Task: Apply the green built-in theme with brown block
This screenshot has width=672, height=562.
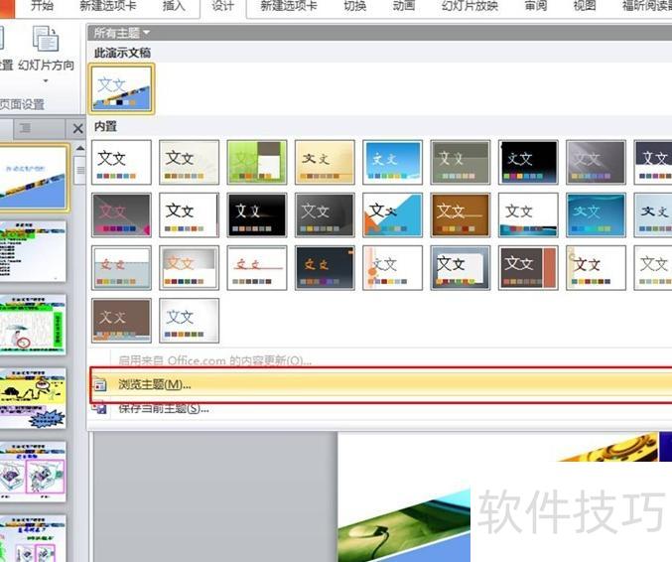Action: pyautogui.click(x=257, y=161)
